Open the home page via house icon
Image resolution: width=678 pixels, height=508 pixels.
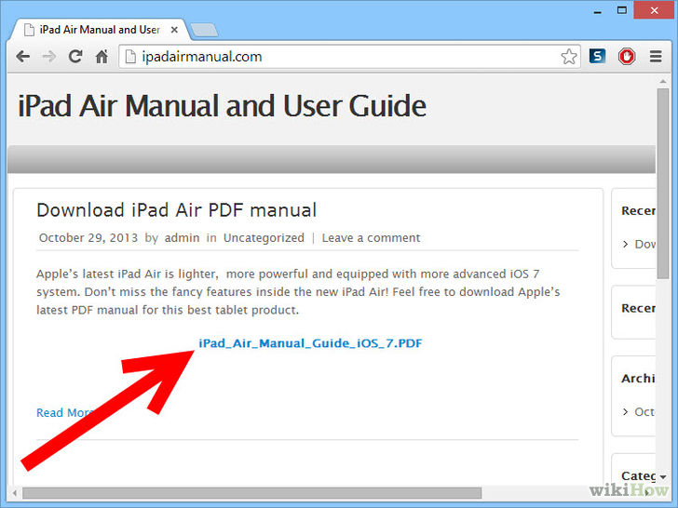coord(102,57)
